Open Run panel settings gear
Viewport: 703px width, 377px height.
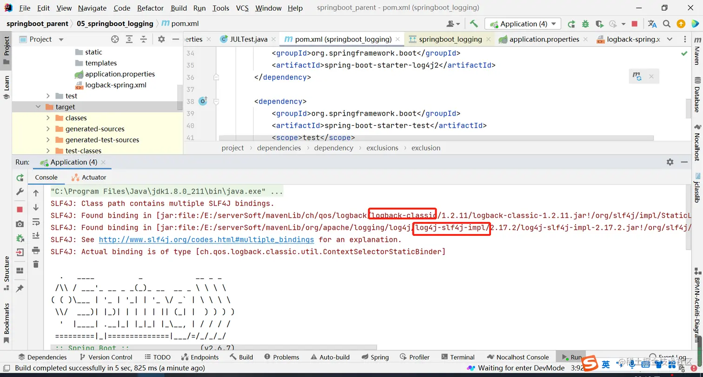click(x=670, y=162)
